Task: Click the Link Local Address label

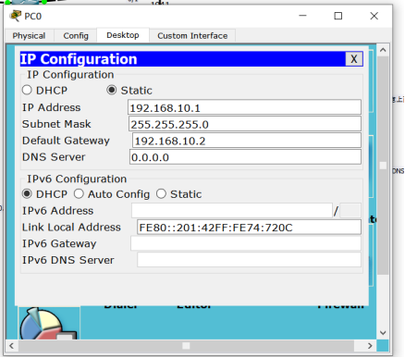Action: coord(71,228)
